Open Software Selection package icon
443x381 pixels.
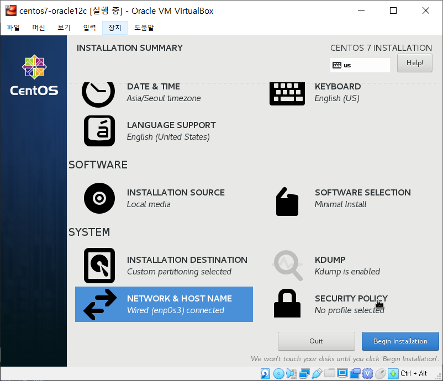(x=287, y=202)
